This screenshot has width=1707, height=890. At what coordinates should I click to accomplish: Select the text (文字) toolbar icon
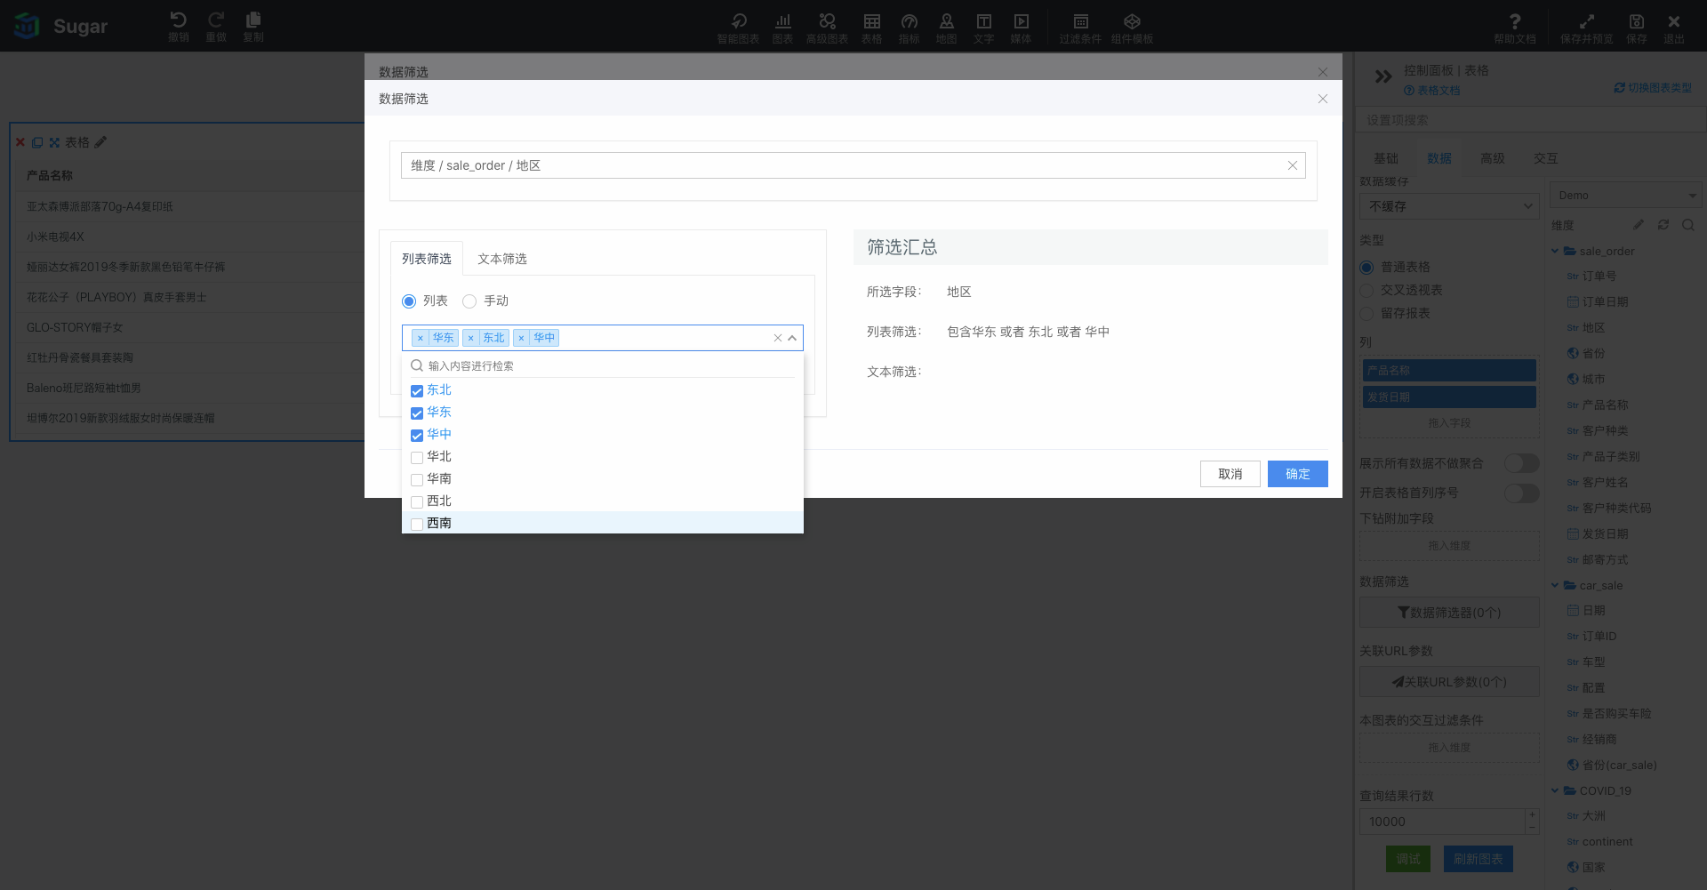tap(983, 28)
